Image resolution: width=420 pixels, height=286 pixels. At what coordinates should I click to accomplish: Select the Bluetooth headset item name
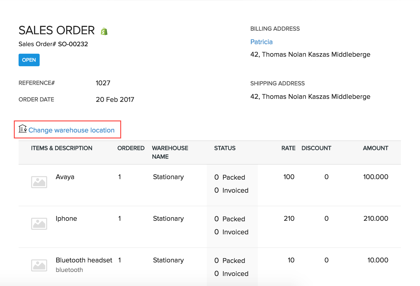click(x=84, y=260)
